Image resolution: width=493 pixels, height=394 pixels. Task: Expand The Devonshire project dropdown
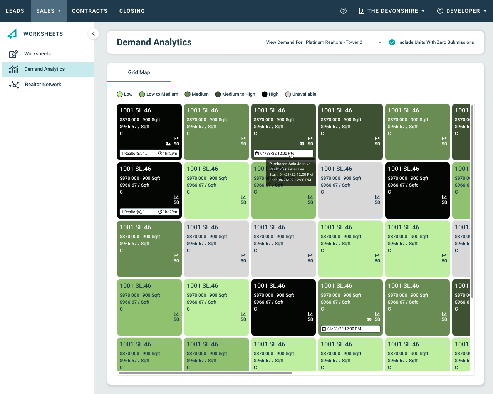tap(423, 11)
